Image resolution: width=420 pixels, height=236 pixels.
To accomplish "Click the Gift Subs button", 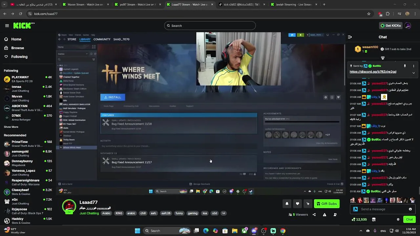I will 326,204.
